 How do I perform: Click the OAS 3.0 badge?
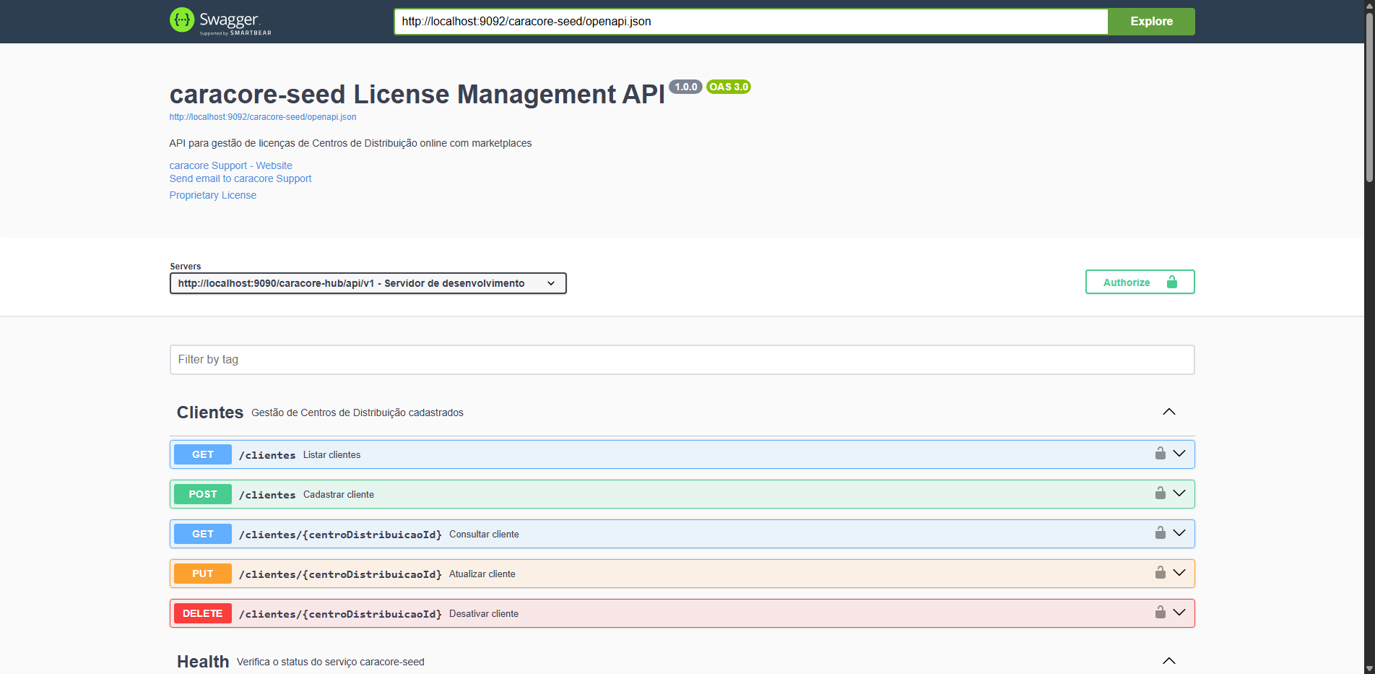pos(728,87)
